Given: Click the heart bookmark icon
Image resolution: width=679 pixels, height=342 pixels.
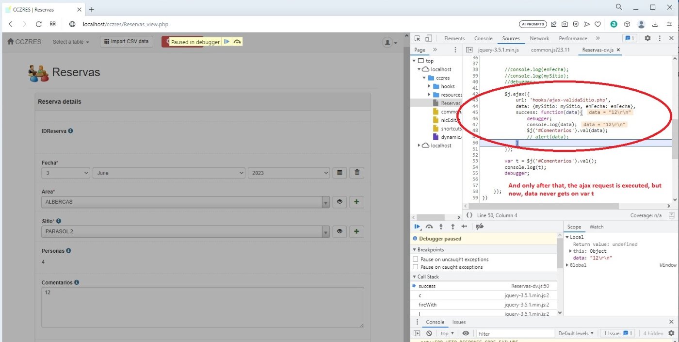Looking at the screenshot, I should pyautogui.click(x=598, y=24).
